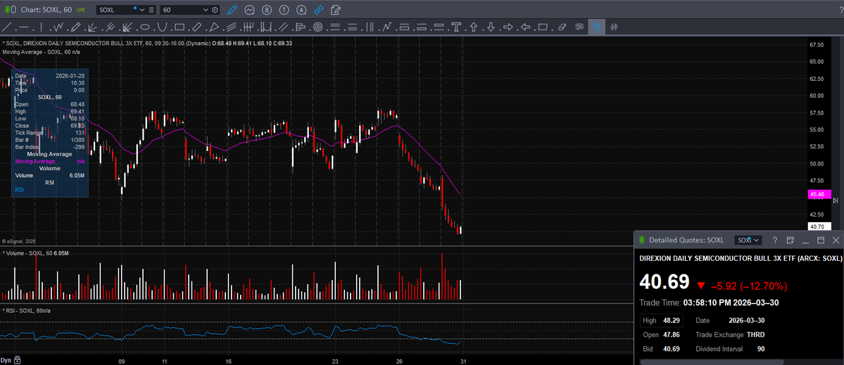Select the left arrow marker tool
The height and width of the screenshot is (365, 844).
[x=526, y=27]
